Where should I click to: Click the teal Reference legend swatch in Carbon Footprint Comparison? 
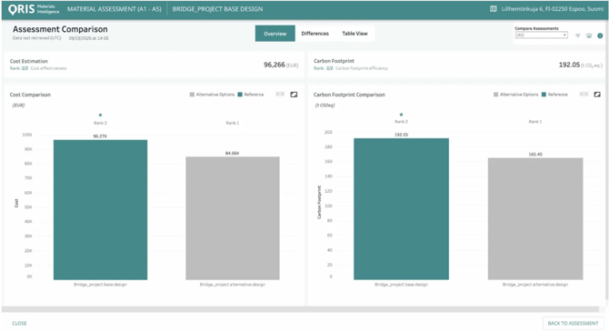[x=544, y=95]
